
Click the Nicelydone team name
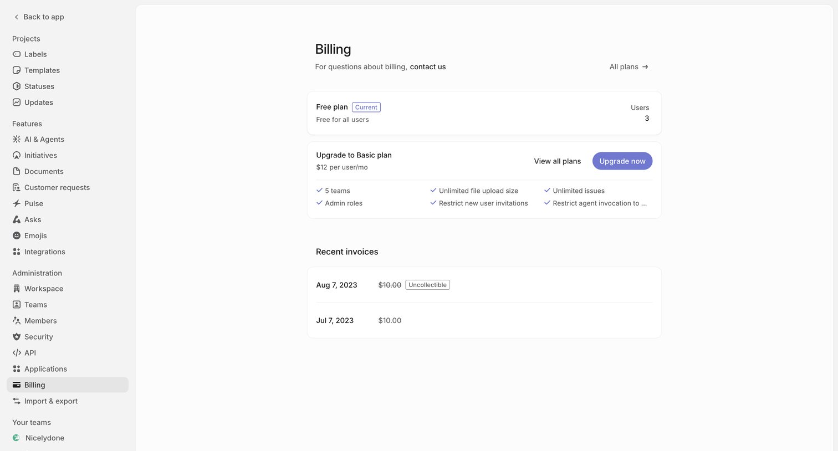coord(45,438)
